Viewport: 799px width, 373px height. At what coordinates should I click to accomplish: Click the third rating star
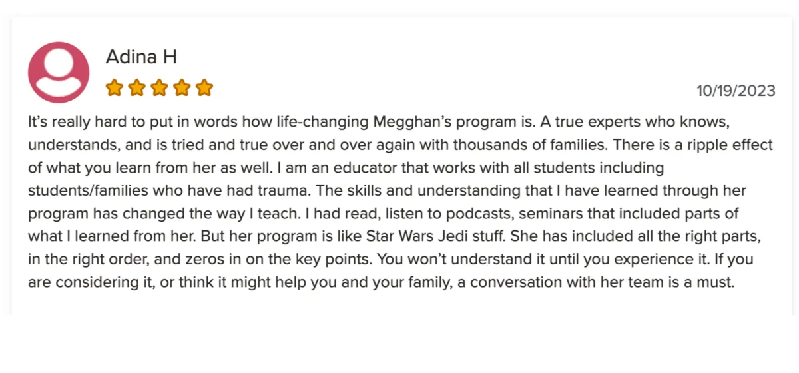tap(159, 87)
